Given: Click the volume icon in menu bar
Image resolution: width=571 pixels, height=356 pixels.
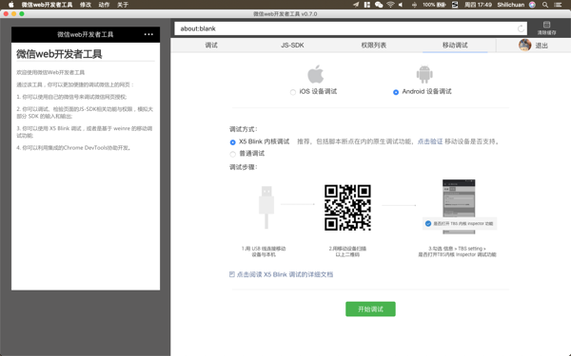Looking at the screenshot, I should (x=401, y=5).
